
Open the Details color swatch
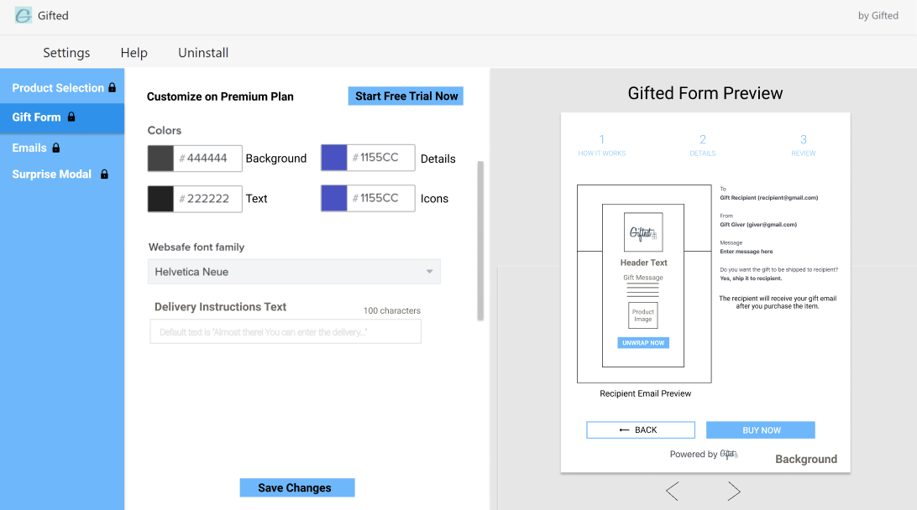334,158
